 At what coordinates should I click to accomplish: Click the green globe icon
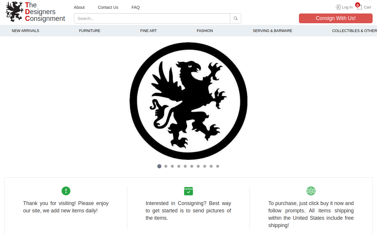click(x=311, y=191)
